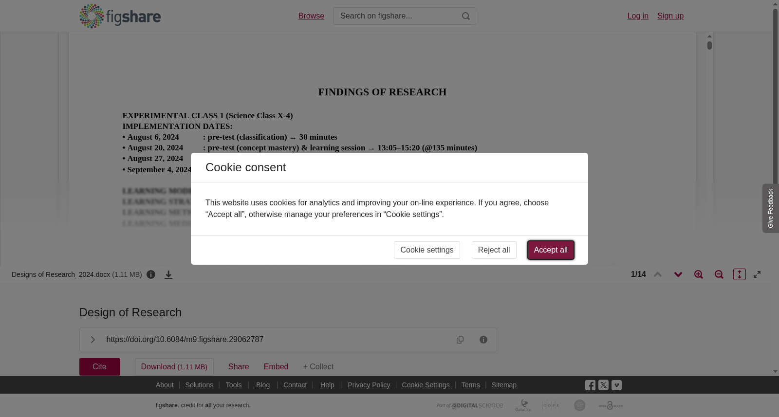Viewport: 779px width, 417px height.
Task: Expand the DOI citation chevron
Action: pos(93,340)
